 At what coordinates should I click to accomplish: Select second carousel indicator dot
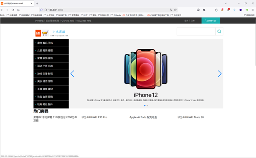click(147, 106)
